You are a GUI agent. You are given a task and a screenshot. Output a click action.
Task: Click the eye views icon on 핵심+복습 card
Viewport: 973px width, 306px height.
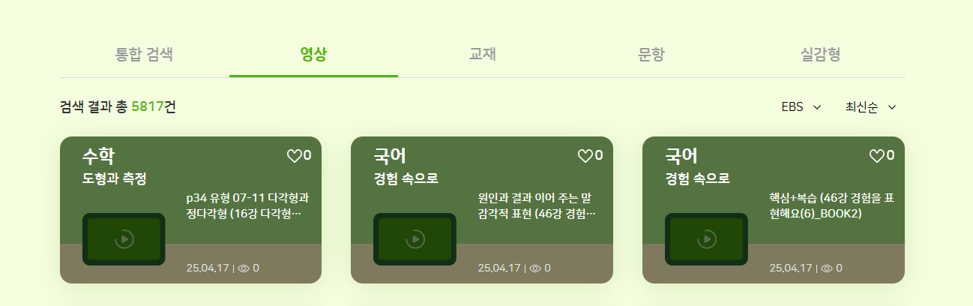click(827, 268)
